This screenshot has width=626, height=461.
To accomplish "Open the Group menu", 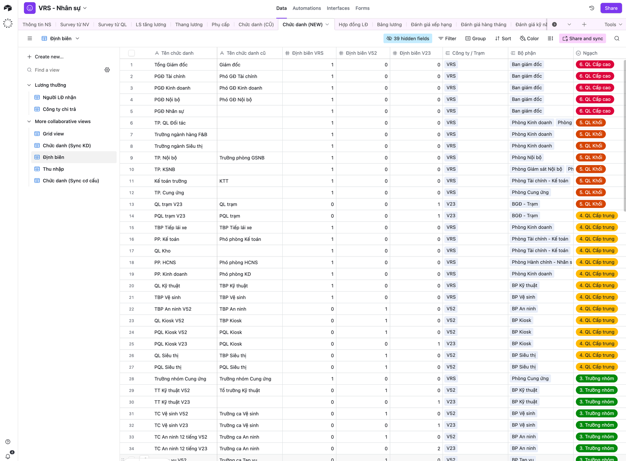I will click(x=475, y=39).
